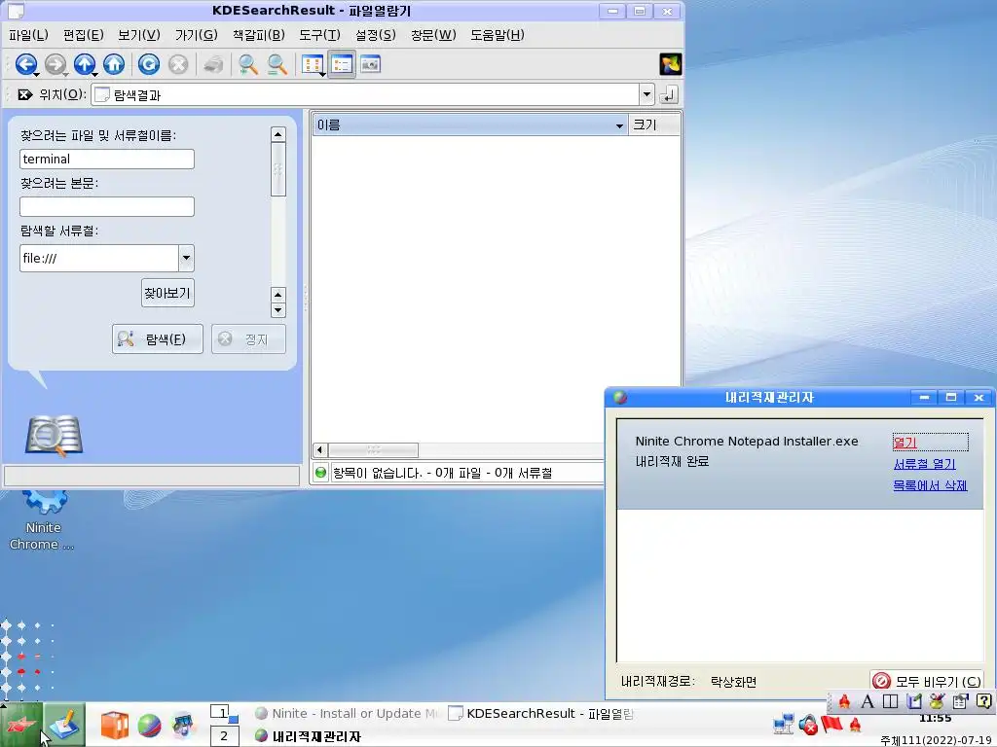Click the 찾아보기 browse button
997x747 pixels.
tap(167, 293)
